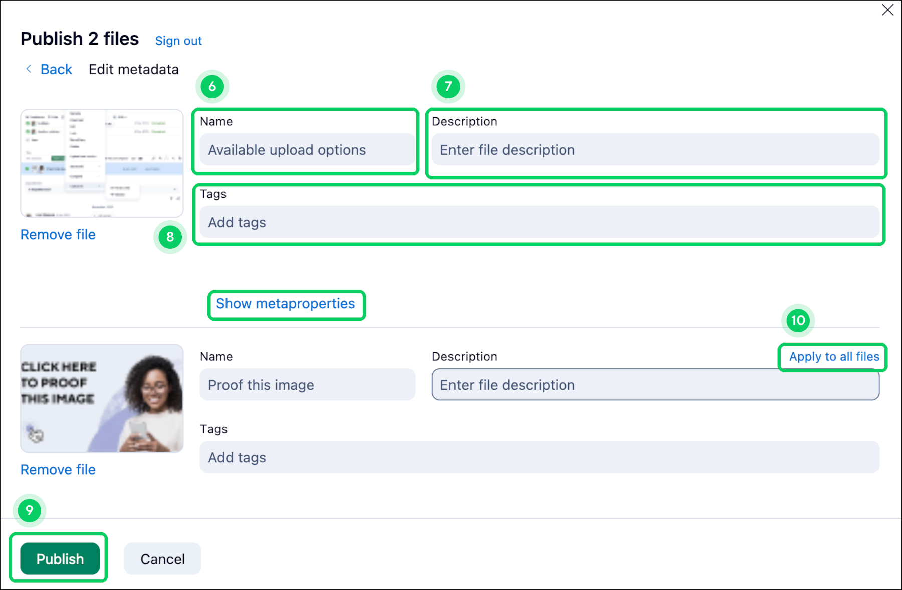Click the back chevron arrow icon

[29, 69]
